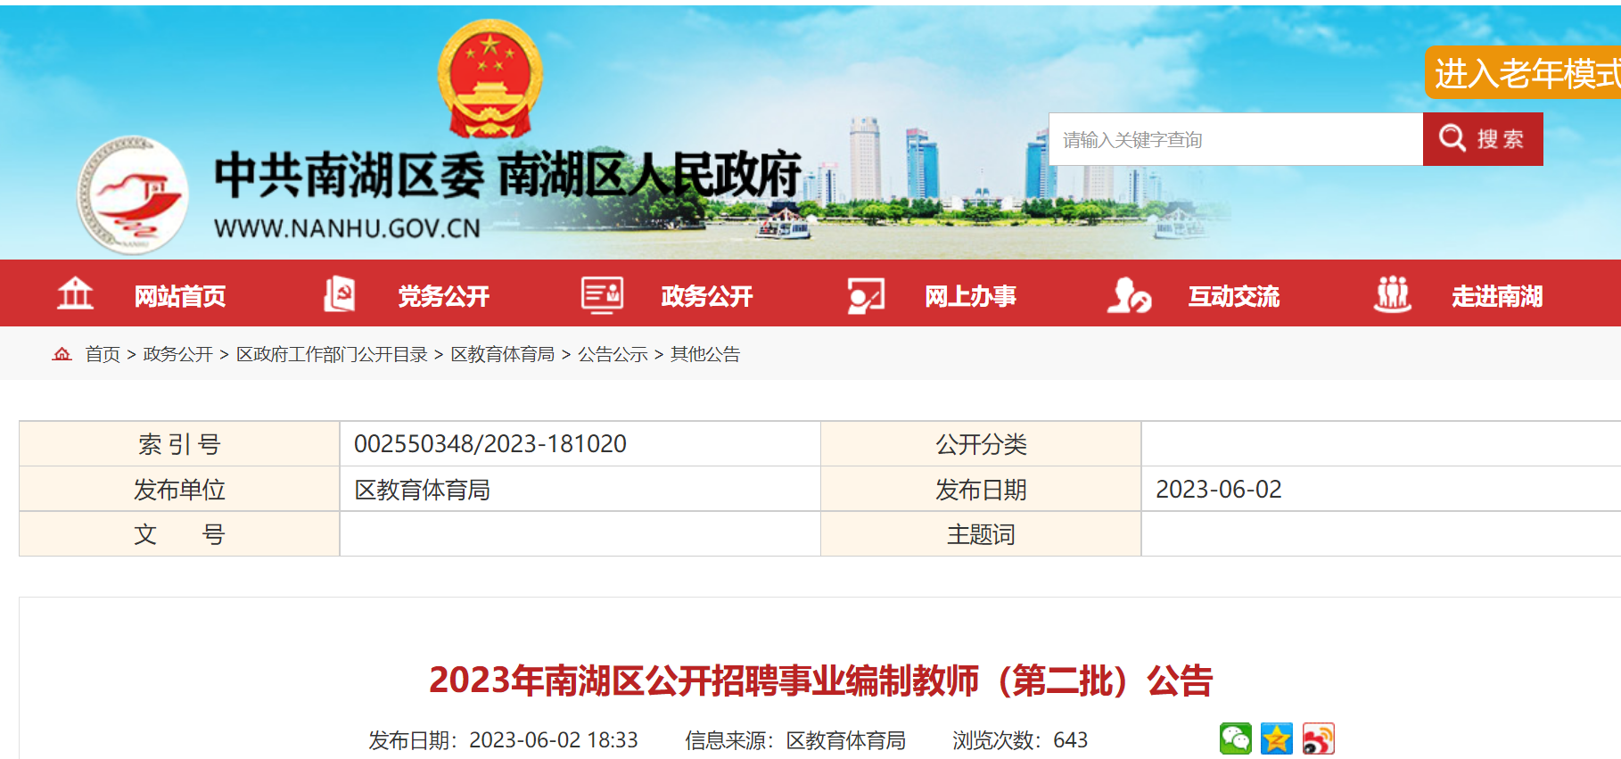This screenshot has width=1621, height=759.
Task: Share to QQ Zone star icon
Action: (x=1277, y=738)
